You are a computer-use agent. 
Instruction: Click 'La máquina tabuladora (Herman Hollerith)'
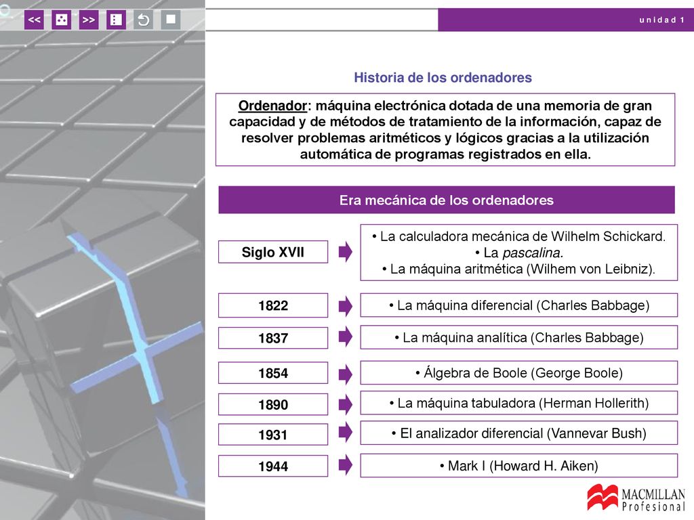click(518, 403)
